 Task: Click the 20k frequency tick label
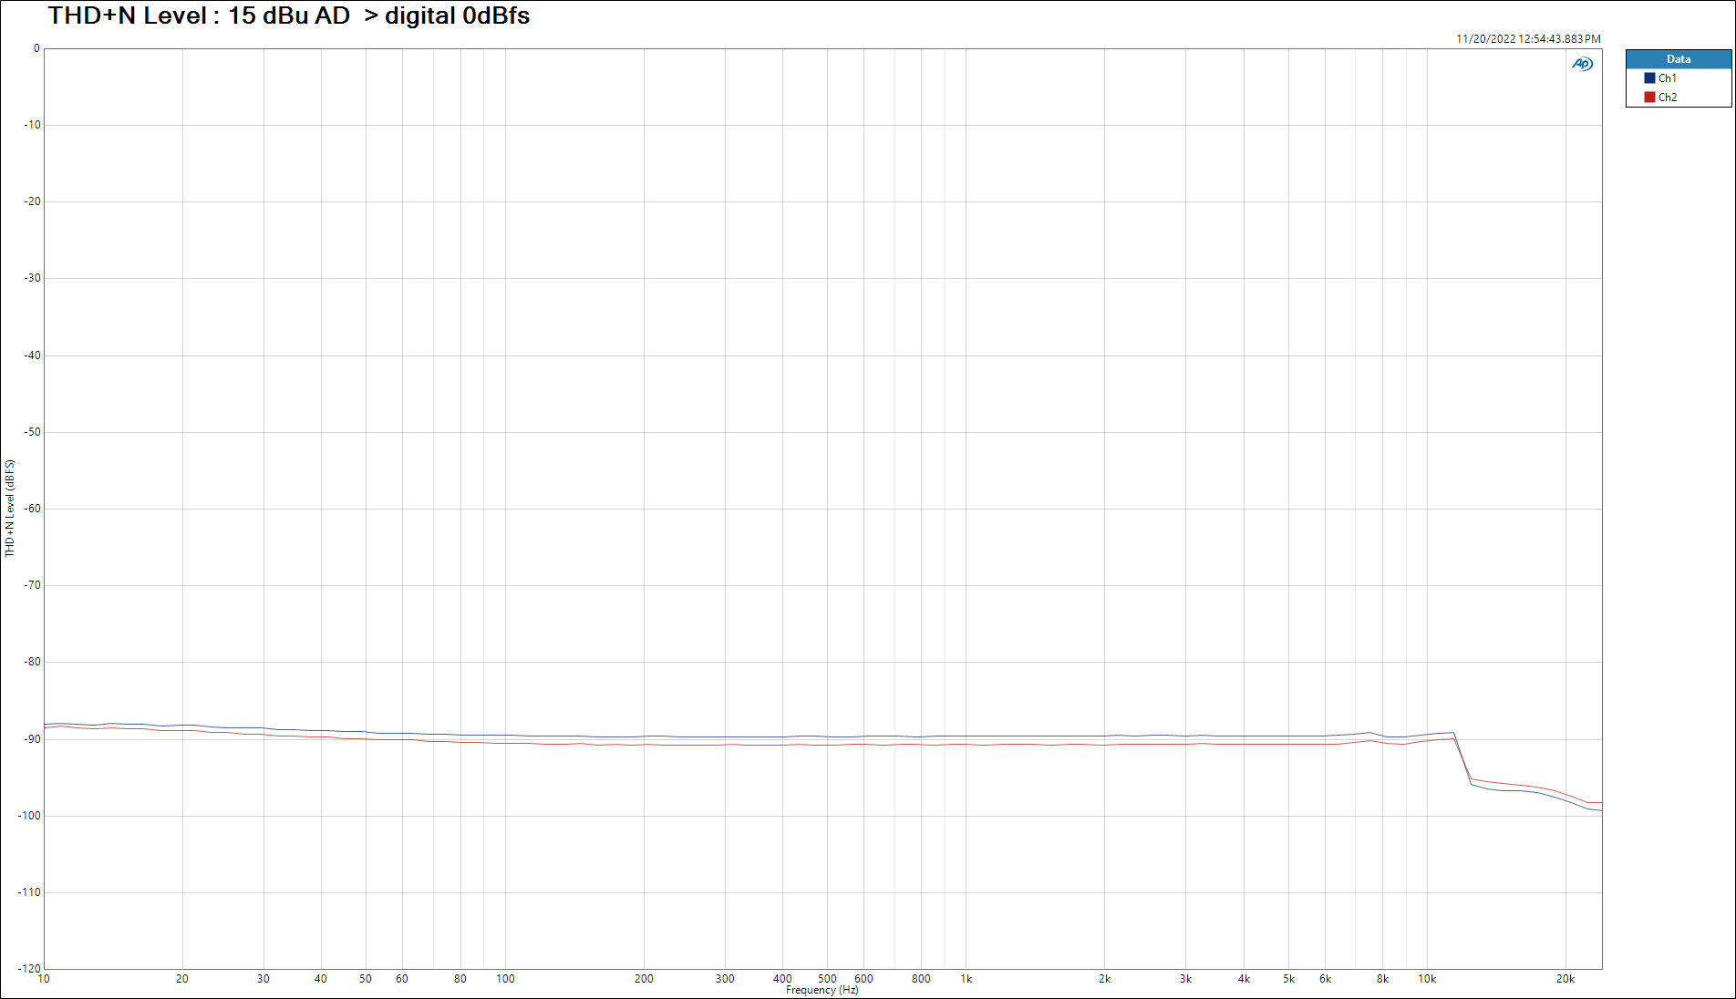(1565, 979)
